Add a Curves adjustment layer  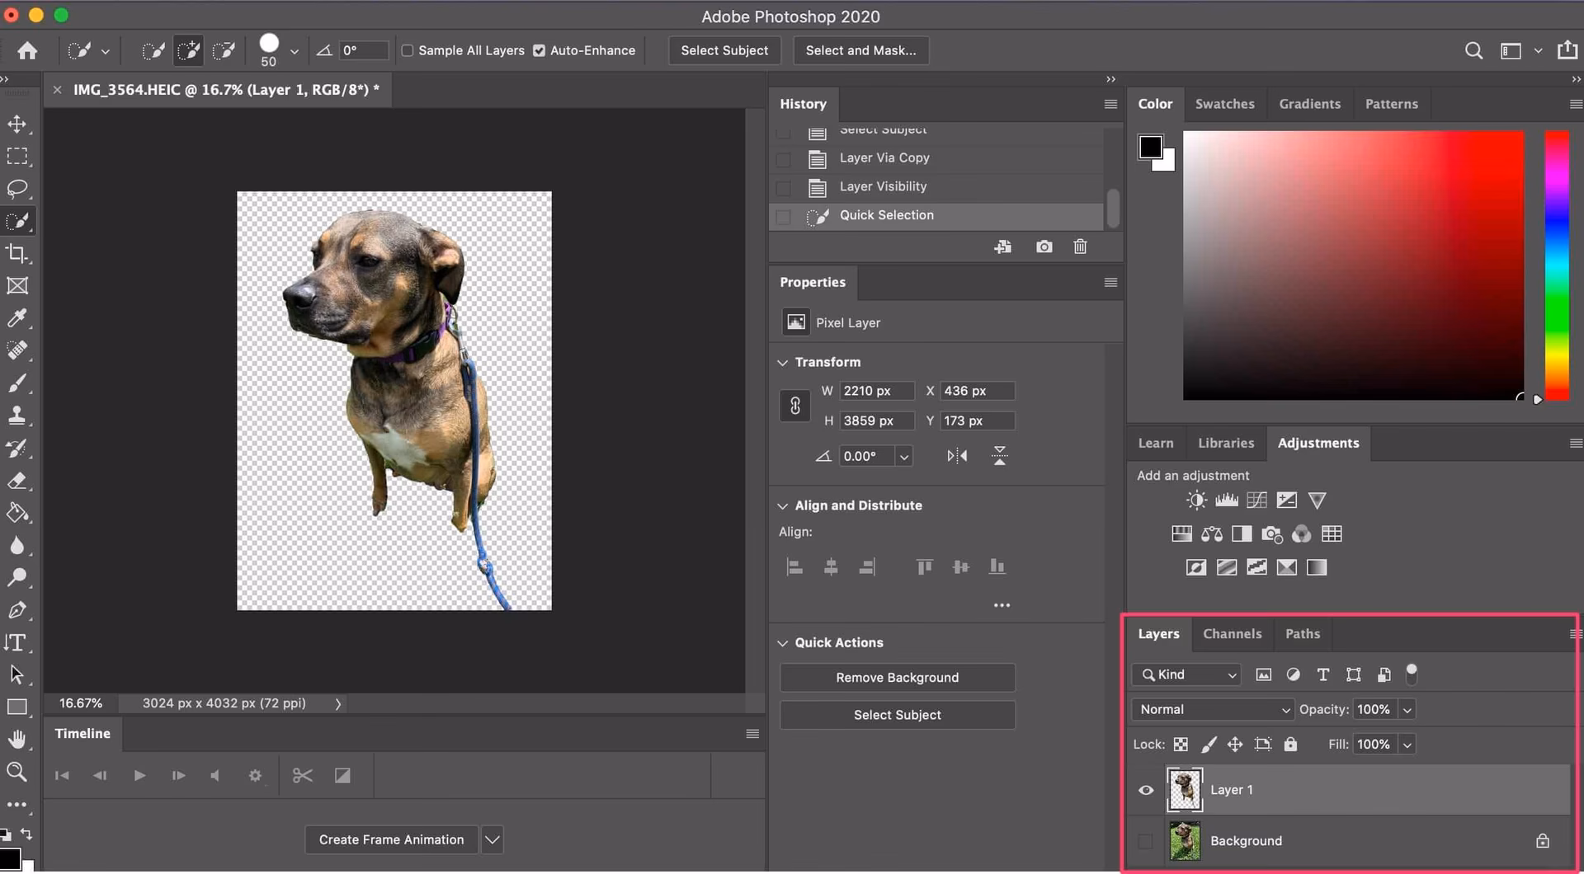[1256, 500]
